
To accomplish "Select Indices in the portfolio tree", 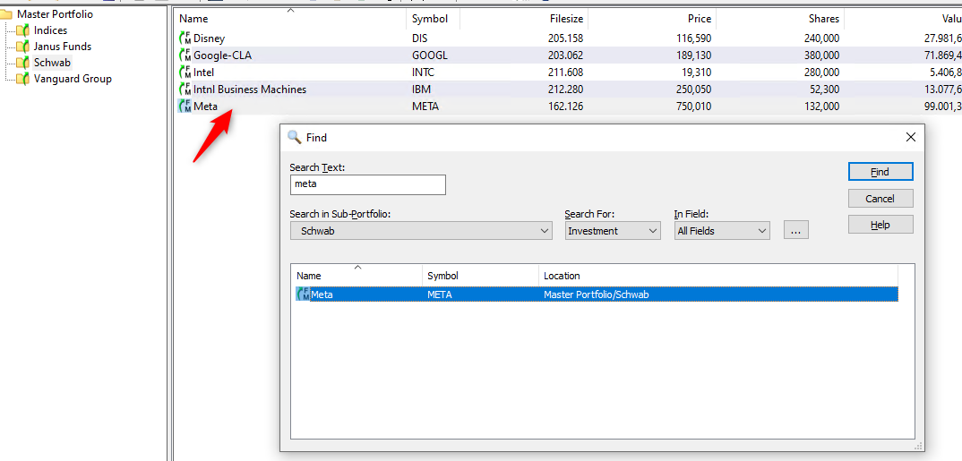I will (x=50, y=30).
